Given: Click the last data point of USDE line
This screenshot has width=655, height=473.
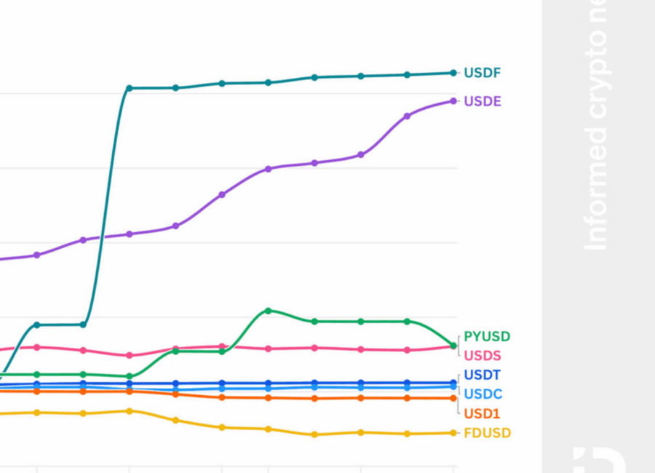Looking at the screenshot, I should [453, 101].
